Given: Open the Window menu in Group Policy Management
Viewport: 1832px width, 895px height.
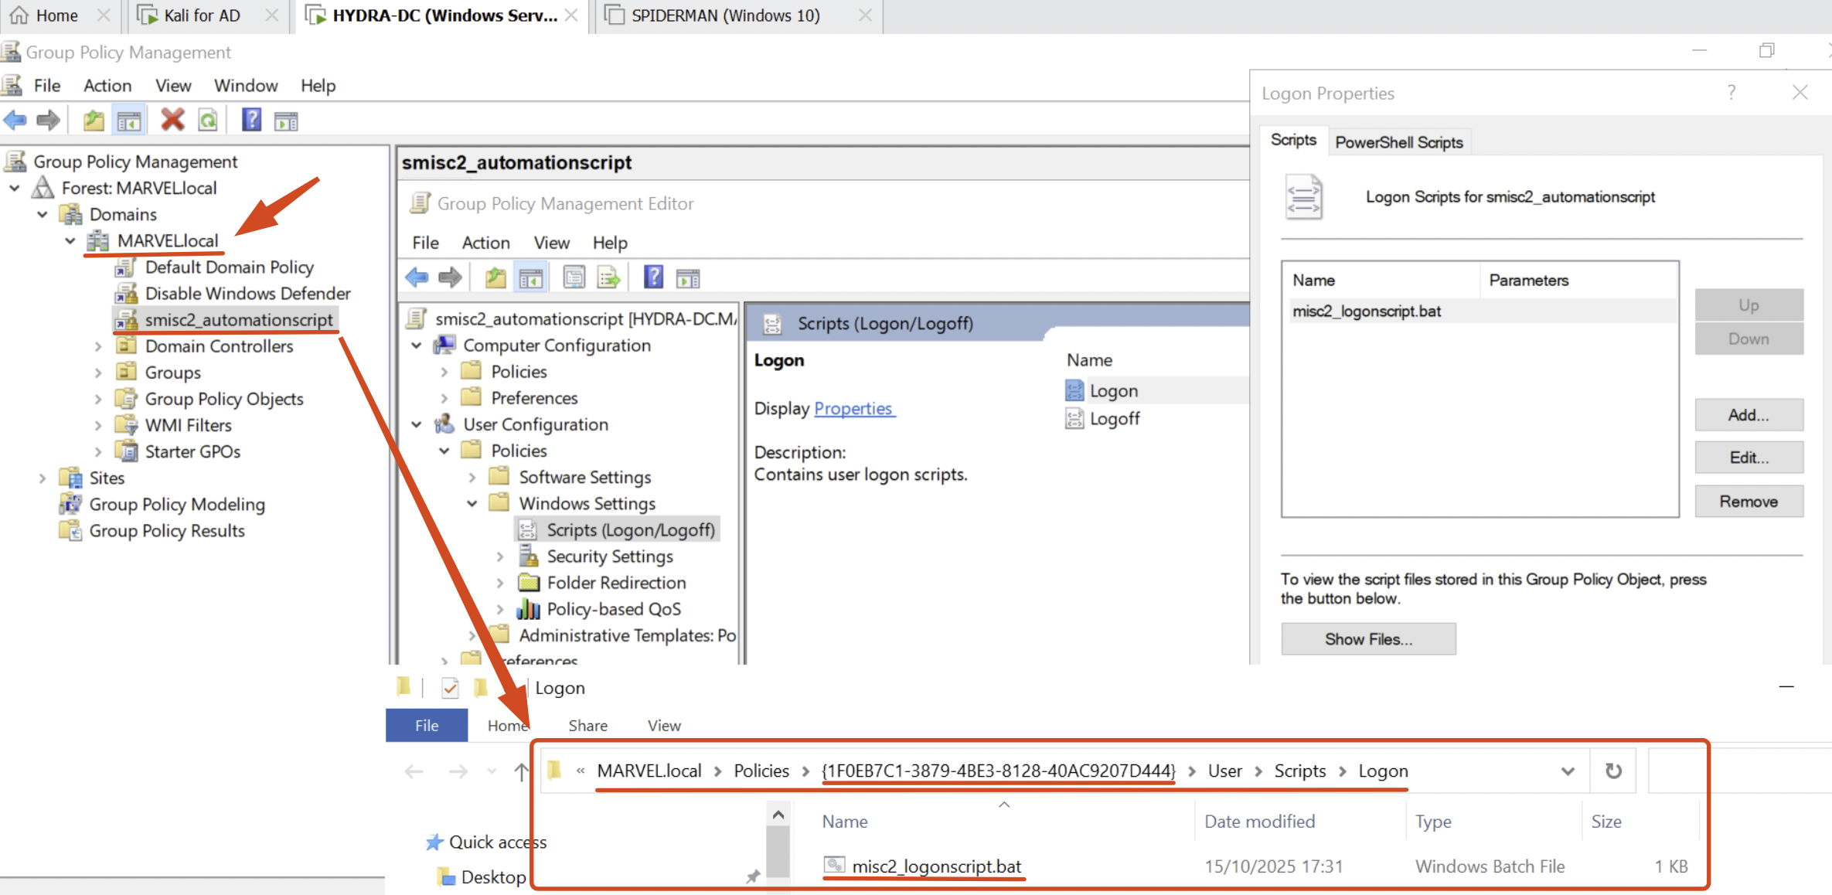Looking at the screenshot, I should click(245, 86).
